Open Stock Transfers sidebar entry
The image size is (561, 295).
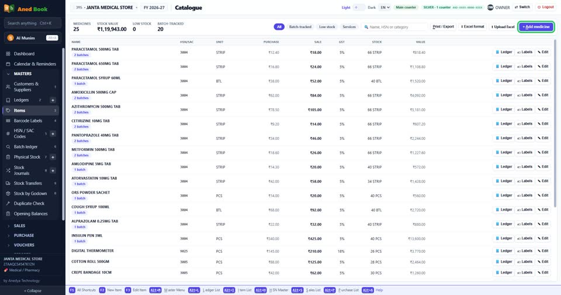[32, 183]
